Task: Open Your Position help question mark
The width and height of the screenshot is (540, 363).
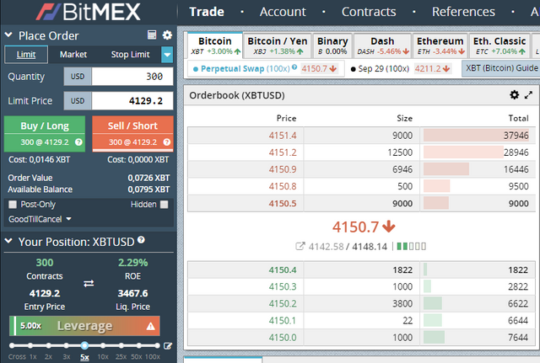Action: [141, 239]
